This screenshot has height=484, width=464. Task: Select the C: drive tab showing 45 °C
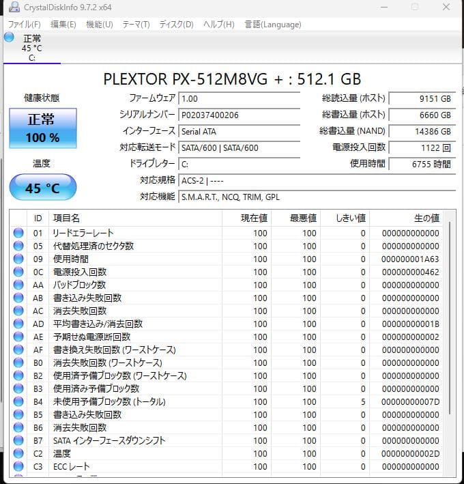coord(32,48)
